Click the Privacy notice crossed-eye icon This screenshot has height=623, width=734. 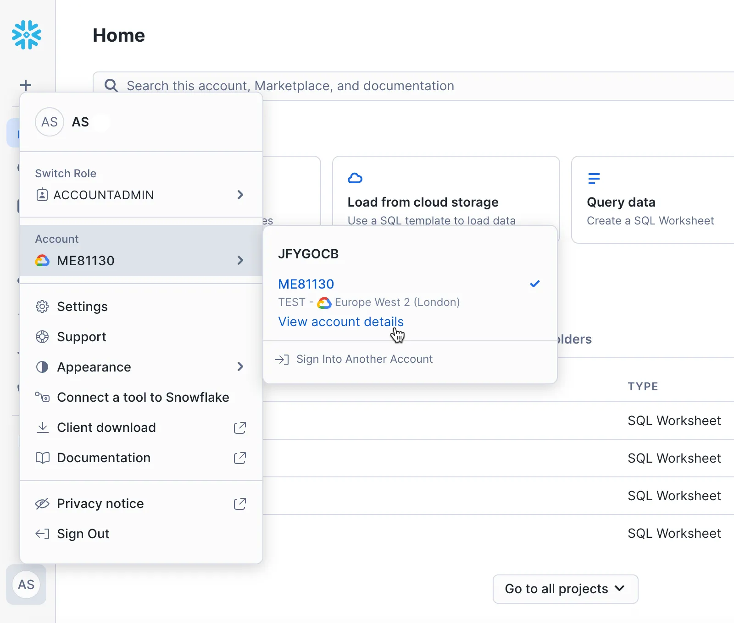pos(42,503)
